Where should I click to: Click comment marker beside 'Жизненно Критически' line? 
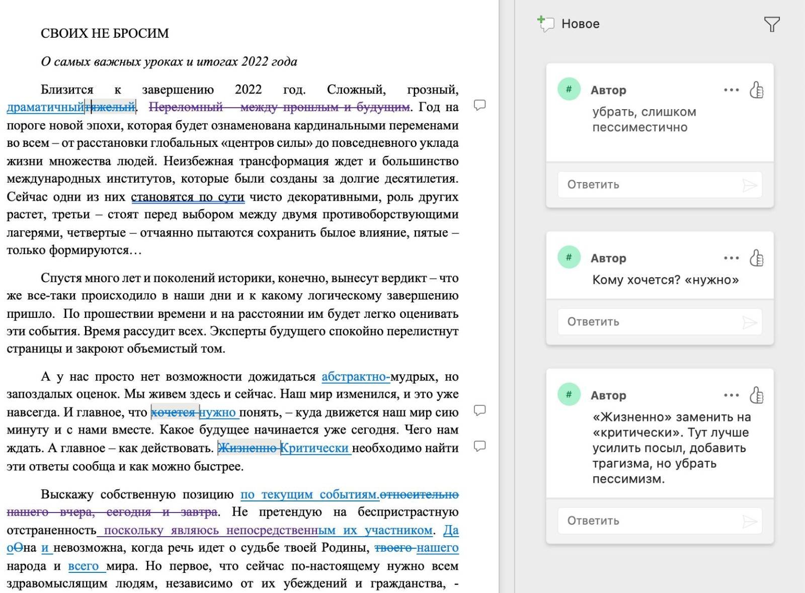click(480, 446)
